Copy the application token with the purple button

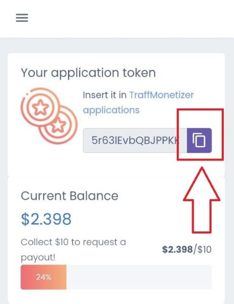pos(199,141)
